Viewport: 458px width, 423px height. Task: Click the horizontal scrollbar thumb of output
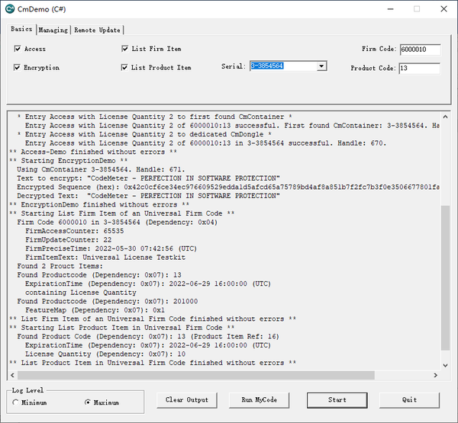pyautogui.click(x=196, y=375)
